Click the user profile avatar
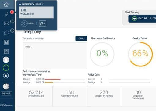Image resolution: width=156 pixels, height=111 pixels. pyautogui.click(x=6, y=60)
